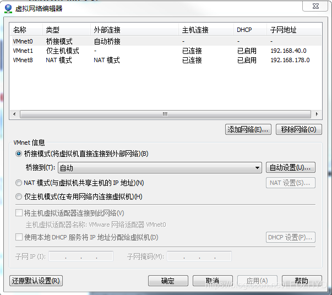Viewport: 332px width, 295px height.
Task: Click the 子网 IP input field
Action: coord(81,256)
